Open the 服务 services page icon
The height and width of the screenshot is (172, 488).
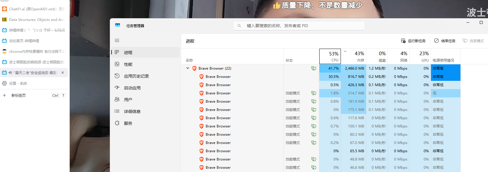point(117,123)
